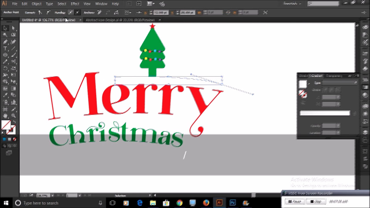This screenshot has height=208, width=370.
Task: Select the Magic Wand tool
Action: pyautogui.click(x=5, y=35)
